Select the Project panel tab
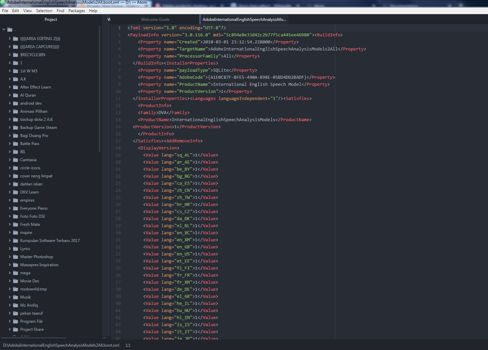This screenshot has width=488, height=350. pyautogui.click(x=51, y=20)
